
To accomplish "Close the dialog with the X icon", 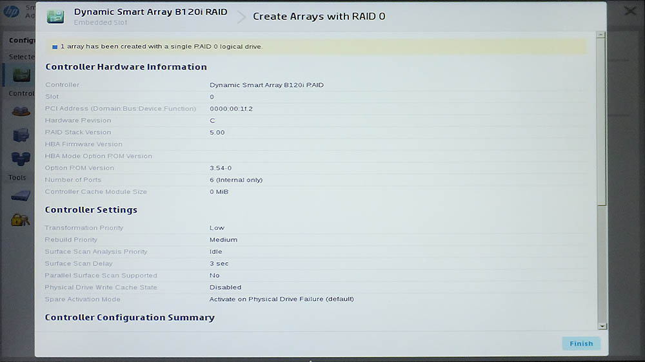I will [630, 11].
